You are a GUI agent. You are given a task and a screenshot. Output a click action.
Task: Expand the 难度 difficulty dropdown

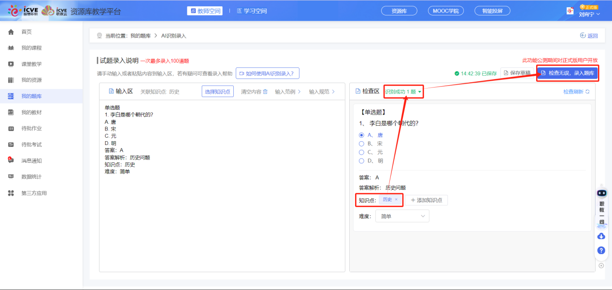[x=402, y=216]
